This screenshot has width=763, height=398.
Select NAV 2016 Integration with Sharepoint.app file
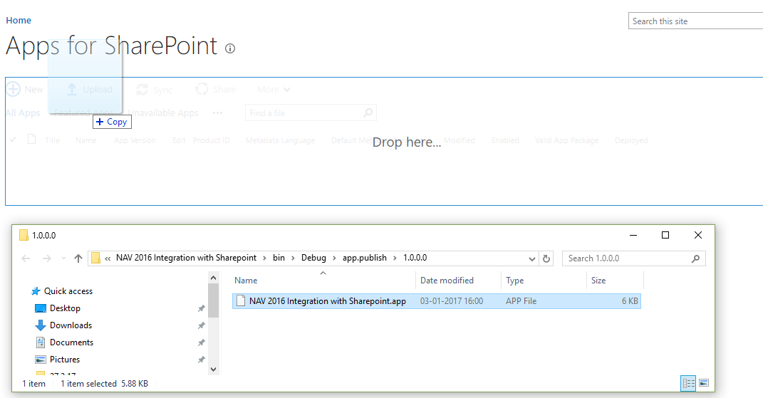(x=437, y=301)
